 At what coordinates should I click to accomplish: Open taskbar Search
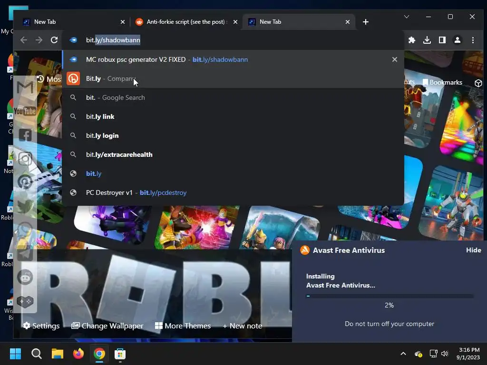tap(36, 354)
